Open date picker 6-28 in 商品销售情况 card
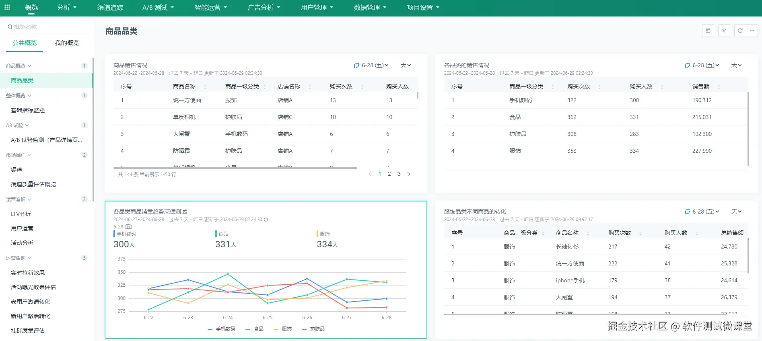The width and height of the screenshot is (762, 341). coord(371,65)
